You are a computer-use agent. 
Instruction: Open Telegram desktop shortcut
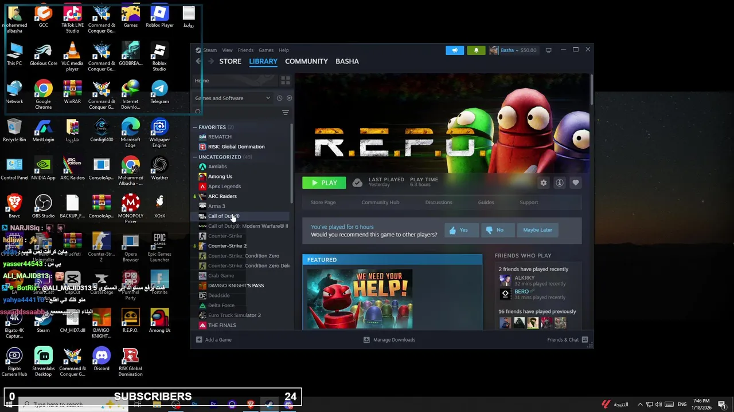pyautogui.click(x=159, y=92)
